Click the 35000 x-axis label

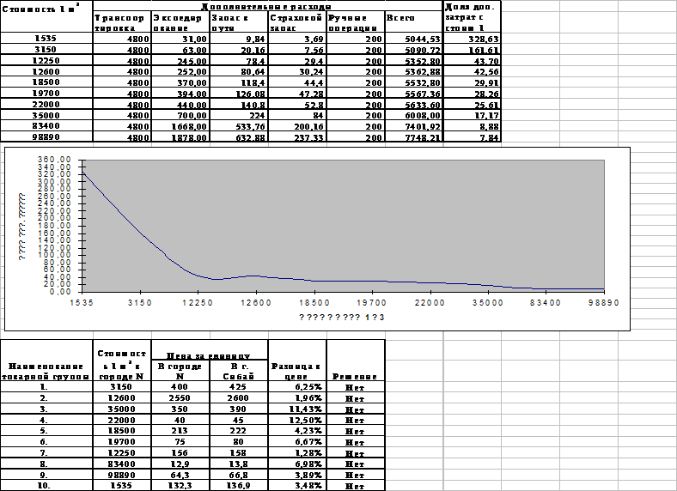[488, 302]
